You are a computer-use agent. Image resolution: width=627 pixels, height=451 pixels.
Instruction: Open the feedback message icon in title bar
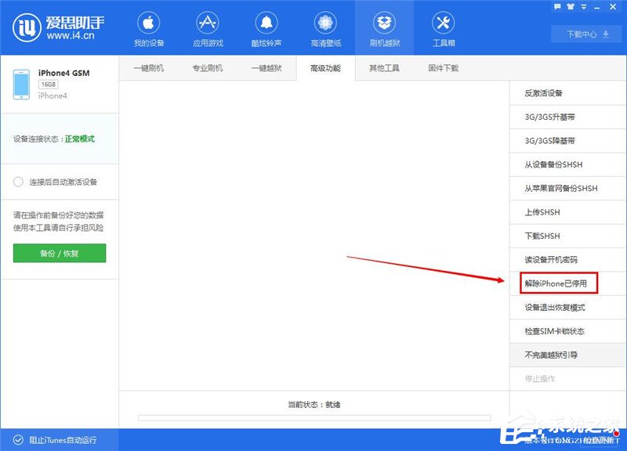[556, 6]
